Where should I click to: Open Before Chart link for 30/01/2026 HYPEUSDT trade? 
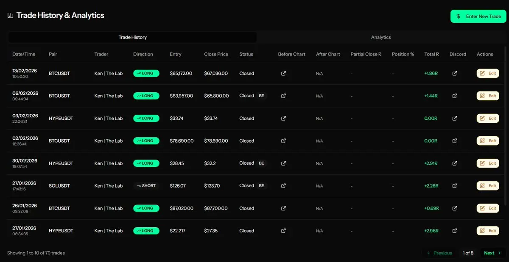click(x=283, y=163)
